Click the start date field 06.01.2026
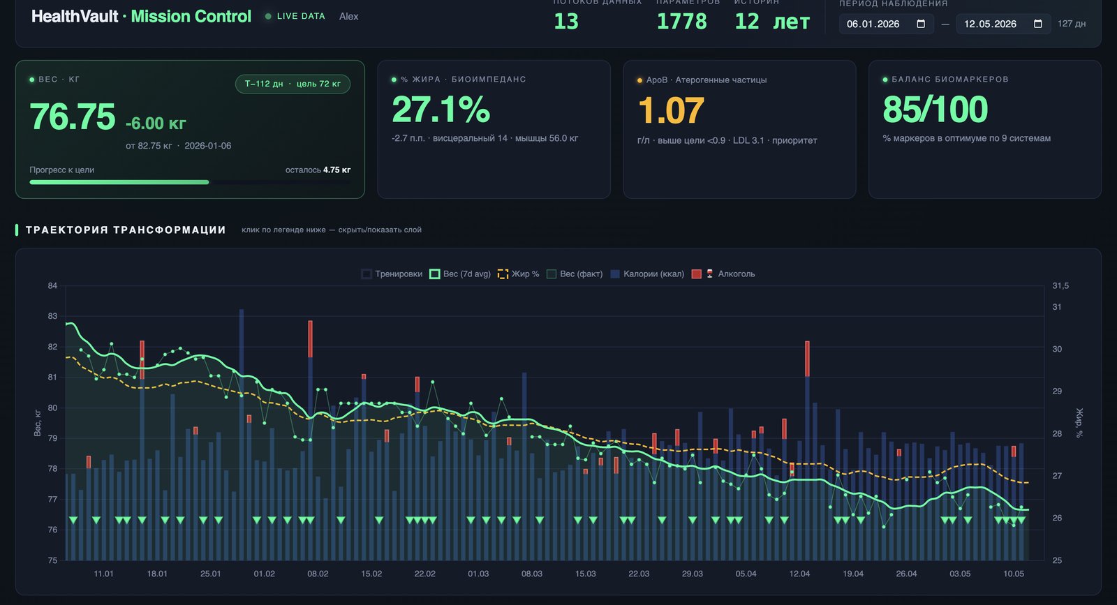 [886, 24]
